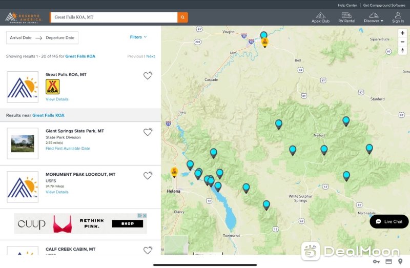The width and height of the screenshot is (410, 268).
Task: Reset map compass bearing
Action: [402, 50]
